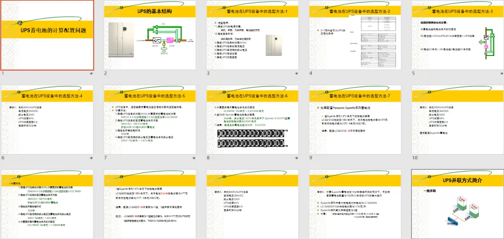Click animation star icon under slide 1
Image resolution: width=504 pixels, height=239 pixels.
tap(91, 74)
